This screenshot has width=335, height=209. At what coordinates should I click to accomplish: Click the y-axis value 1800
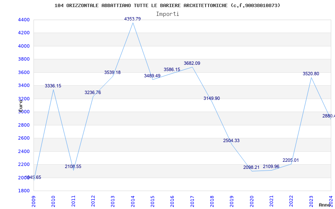pos(24,191)
